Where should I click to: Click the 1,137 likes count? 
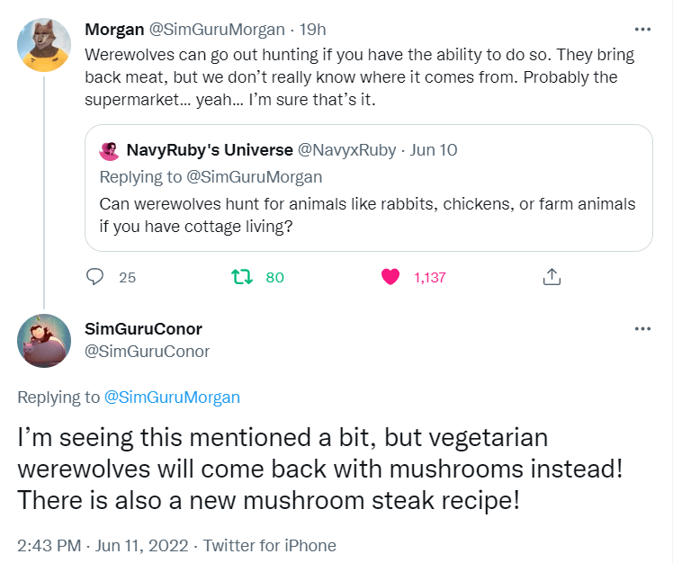(x=429, y=277)
